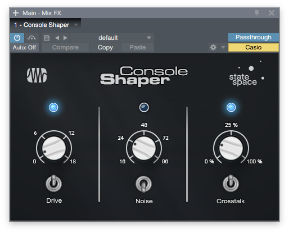
Task: Click the sidechain arc icon
Action: (x=31, y=38)
